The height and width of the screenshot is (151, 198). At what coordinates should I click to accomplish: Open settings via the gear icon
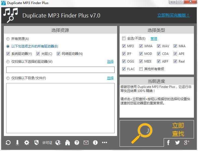click(x=27, y=143)
